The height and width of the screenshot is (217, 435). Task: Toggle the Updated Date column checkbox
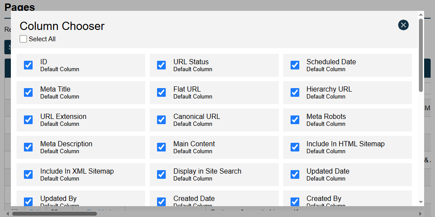[x=295, y=174]
